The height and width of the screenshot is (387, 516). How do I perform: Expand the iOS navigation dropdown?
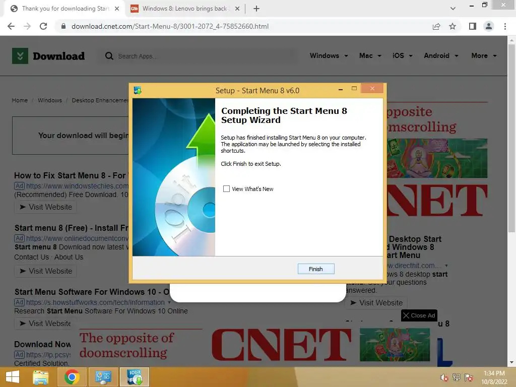click(x=403, y=55)
